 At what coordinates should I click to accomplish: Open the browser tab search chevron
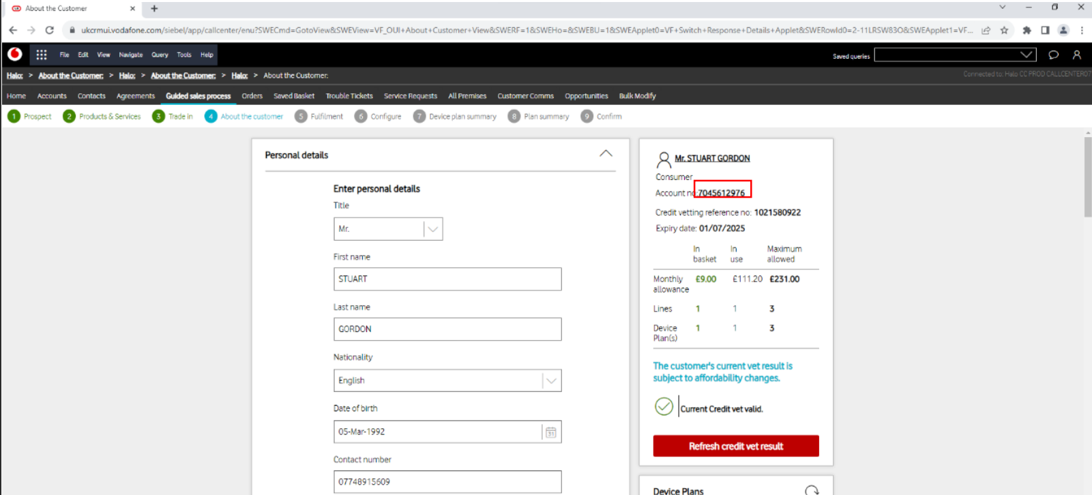click(1002, 7)
